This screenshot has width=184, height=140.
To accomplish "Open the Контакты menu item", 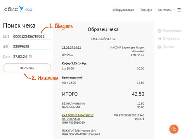I will [165, 10].
